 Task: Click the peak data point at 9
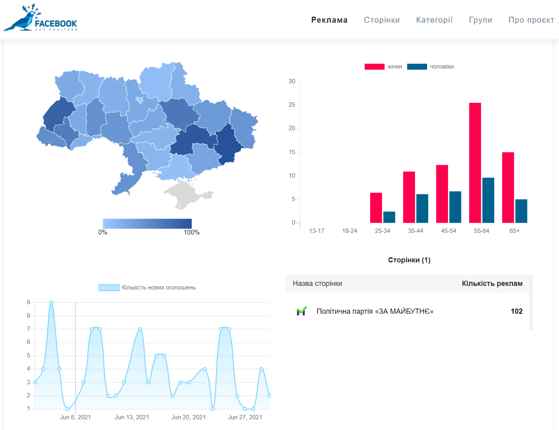coord(51,303)
